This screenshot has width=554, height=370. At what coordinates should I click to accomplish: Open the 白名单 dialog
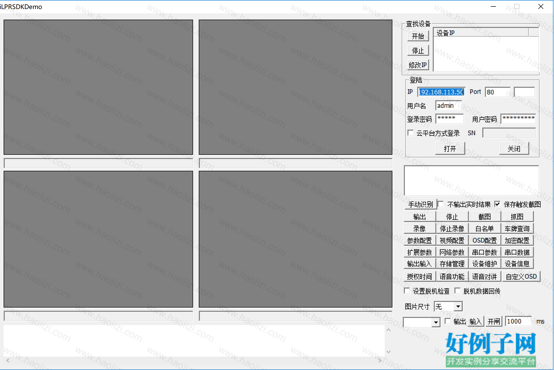click(x=485, y=228)
